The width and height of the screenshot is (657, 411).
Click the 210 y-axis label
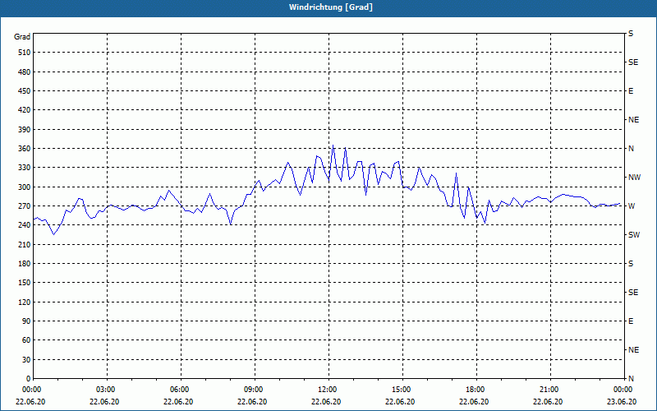25,244
